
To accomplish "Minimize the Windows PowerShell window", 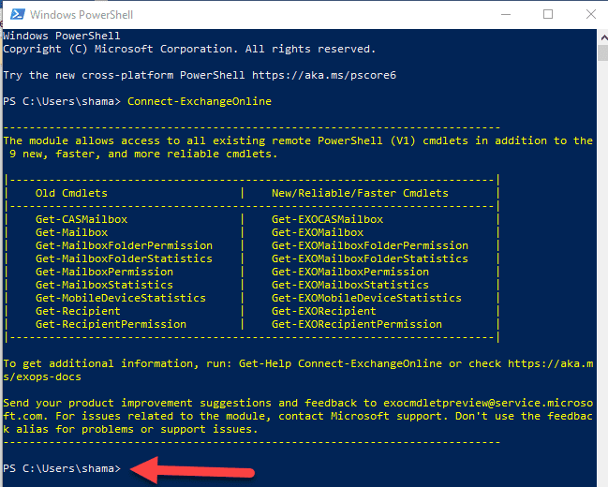I will (x=506, y=14).
